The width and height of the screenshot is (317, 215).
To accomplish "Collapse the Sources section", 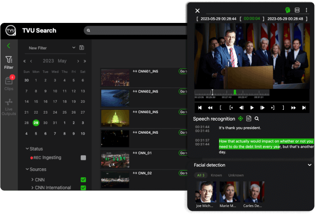I will [x=27, y=169].
